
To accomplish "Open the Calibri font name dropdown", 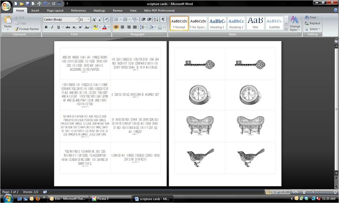I will pyautogui.click(x=77, y=19).
